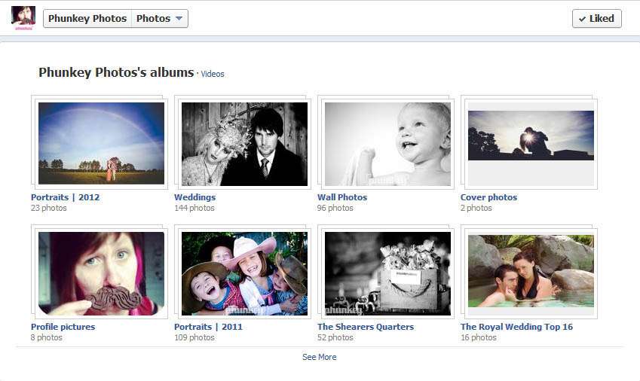Screen dimensions: 640x381
Task: Open the Videos link
Action: point(213,74)
